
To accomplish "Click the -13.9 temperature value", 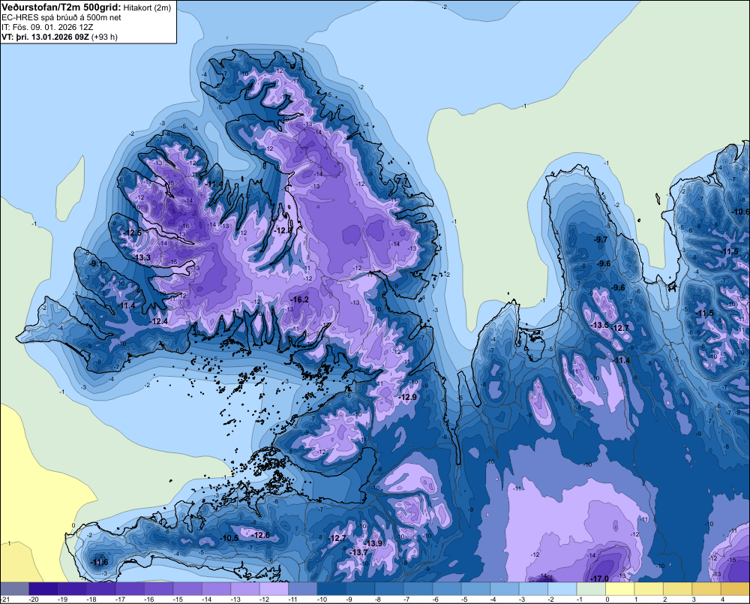I will (x=373, y=543).
